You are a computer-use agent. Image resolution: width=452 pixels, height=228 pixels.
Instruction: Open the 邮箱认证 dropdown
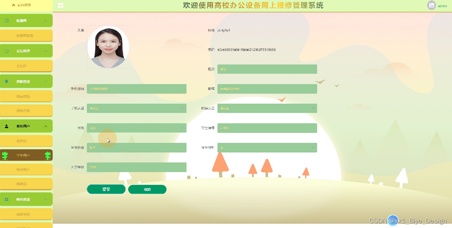coord(267,108)
